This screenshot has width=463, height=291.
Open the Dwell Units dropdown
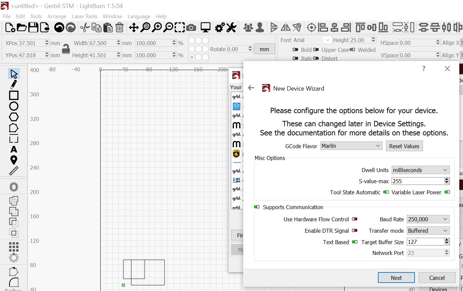[421, 170]
